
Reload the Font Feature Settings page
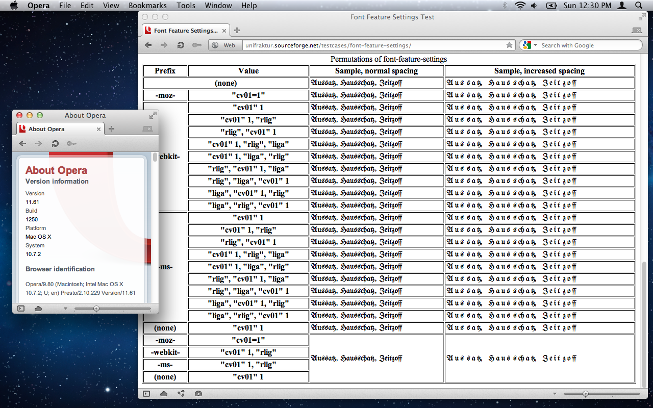[181, 45]
